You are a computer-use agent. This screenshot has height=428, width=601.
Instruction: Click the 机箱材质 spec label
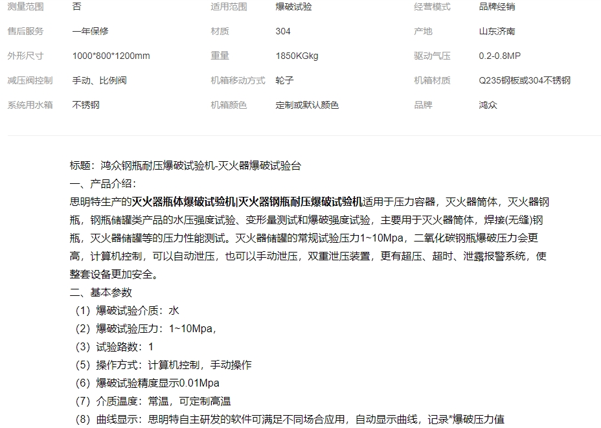(432, 80)
